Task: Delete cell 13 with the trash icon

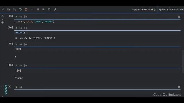Action: (x=179, y=17)
